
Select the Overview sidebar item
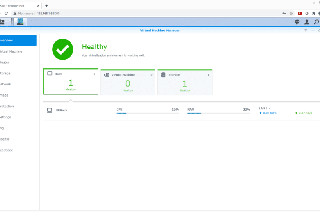coord(18,40)
